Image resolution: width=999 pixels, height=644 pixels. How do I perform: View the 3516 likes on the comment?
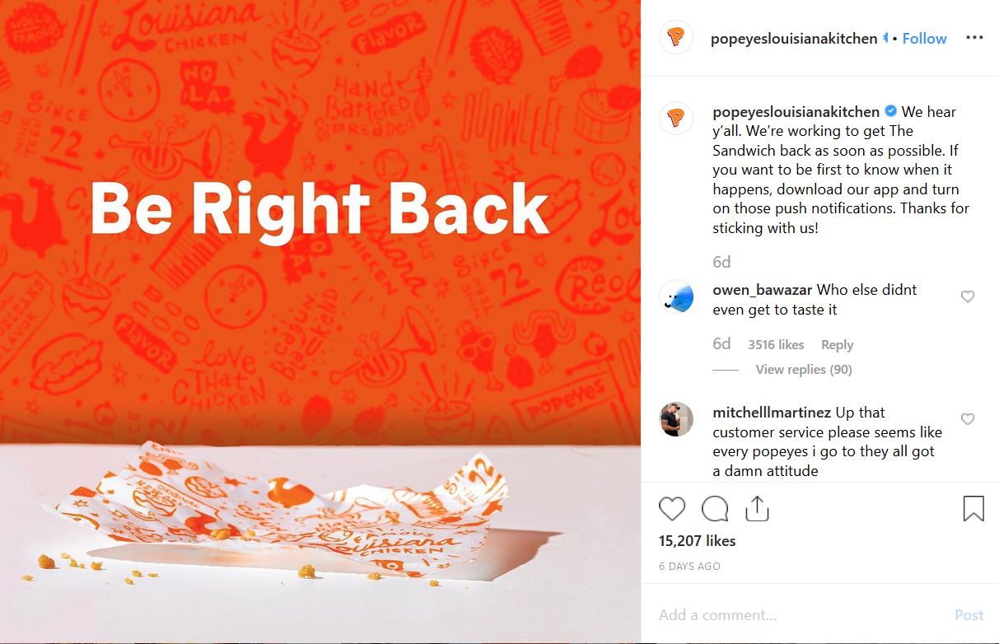776,345
